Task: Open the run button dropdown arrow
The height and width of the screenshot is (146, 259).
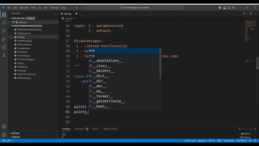Action: (246, 13)
